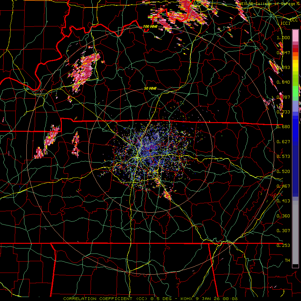The image size is (301, 301).
Task: Pick the gray lower section of color scale
Action: [295, 232]
